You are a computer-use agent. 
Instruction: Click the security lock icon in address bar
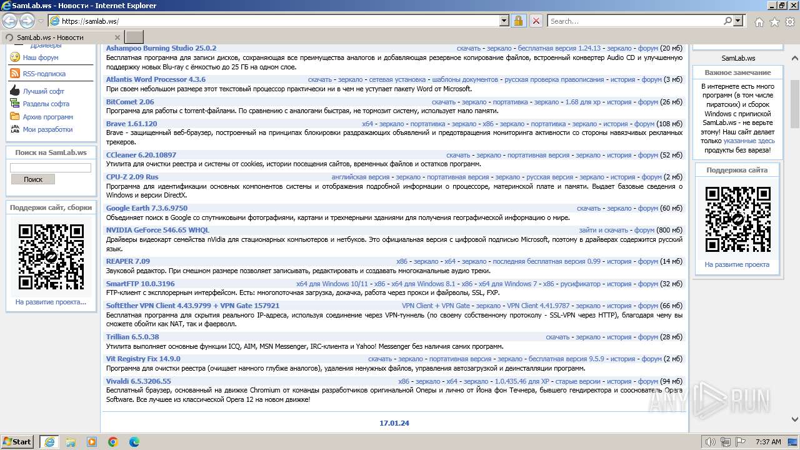pos(518,21)
